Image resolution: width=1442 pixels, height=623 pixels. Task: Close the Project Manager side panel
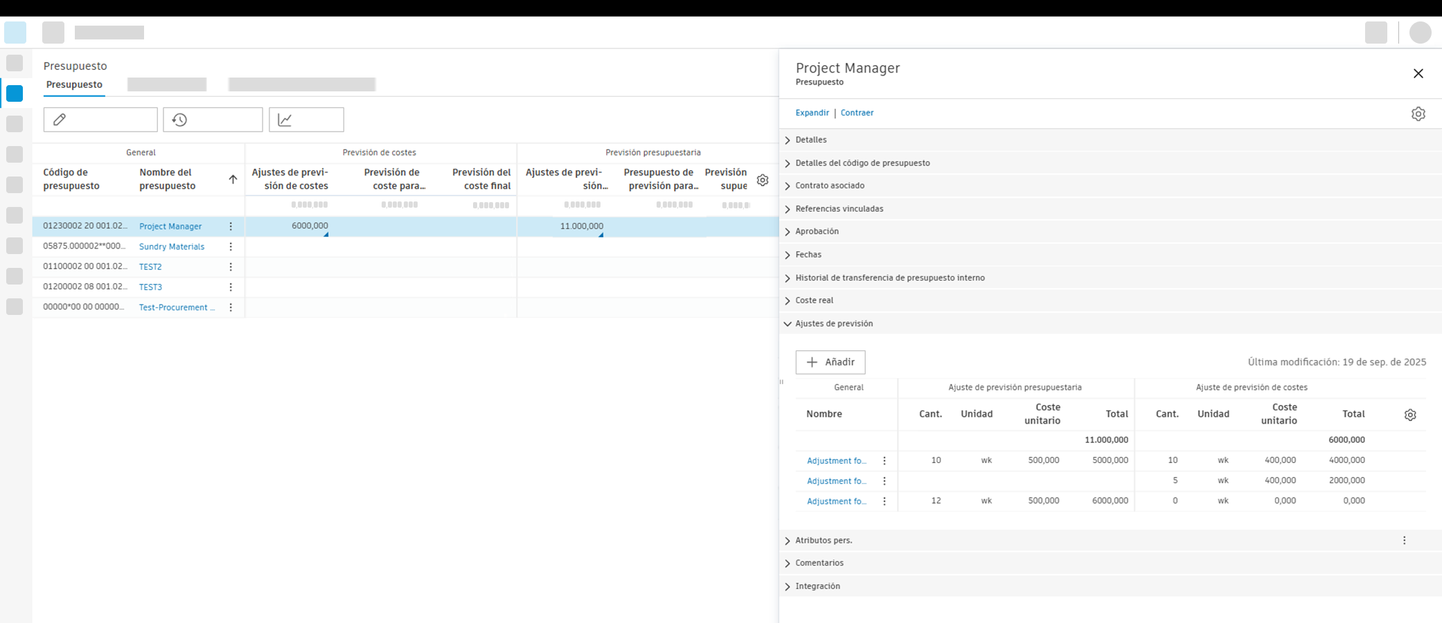point(1418,73)
